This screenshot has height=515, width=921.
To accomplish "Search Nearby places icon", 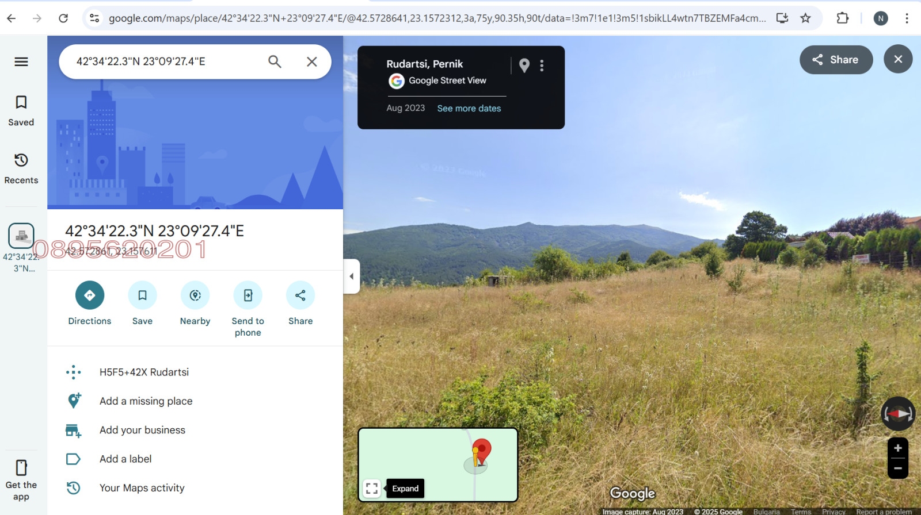I will click(x=195, y=295).
